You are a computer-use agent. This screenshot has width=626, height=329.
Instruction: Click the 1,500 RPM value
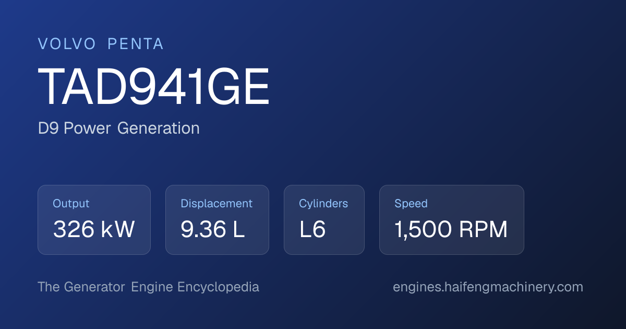[x=451, y=230]
